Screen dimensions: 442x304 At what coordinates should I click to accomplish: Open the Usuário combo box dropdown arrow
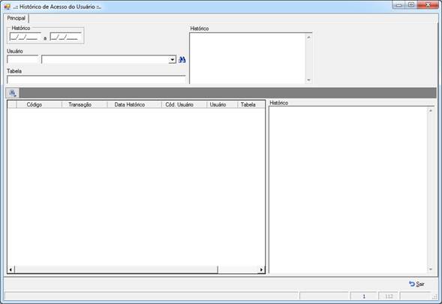tap(173, 59)
